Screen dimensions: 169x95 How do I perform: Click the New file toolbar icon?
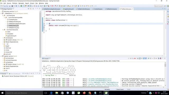tap(1, 6)
